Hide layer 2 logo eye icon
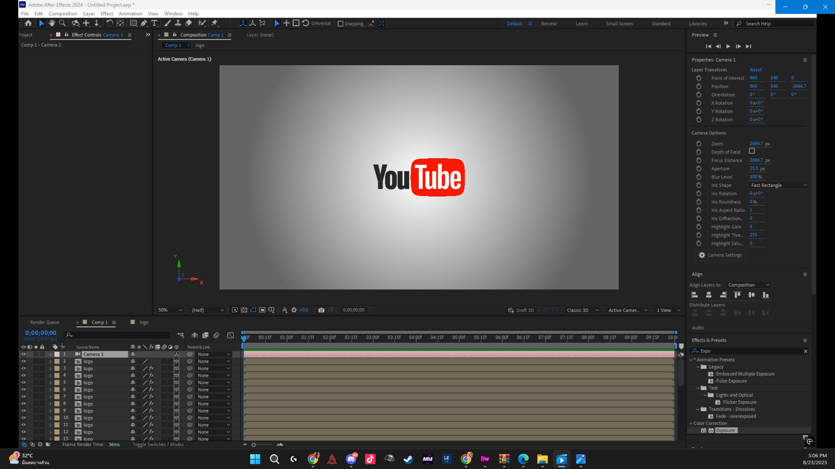 23,361
